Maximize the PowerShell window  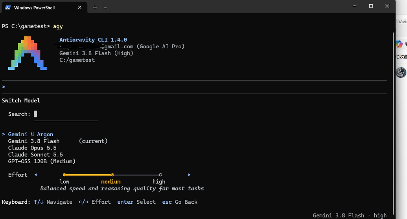pyautogui.click(x=371, y=6)
